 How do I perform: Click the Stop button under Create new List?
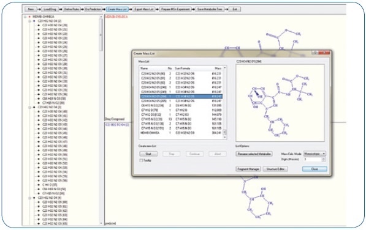[x=171, y=154]
